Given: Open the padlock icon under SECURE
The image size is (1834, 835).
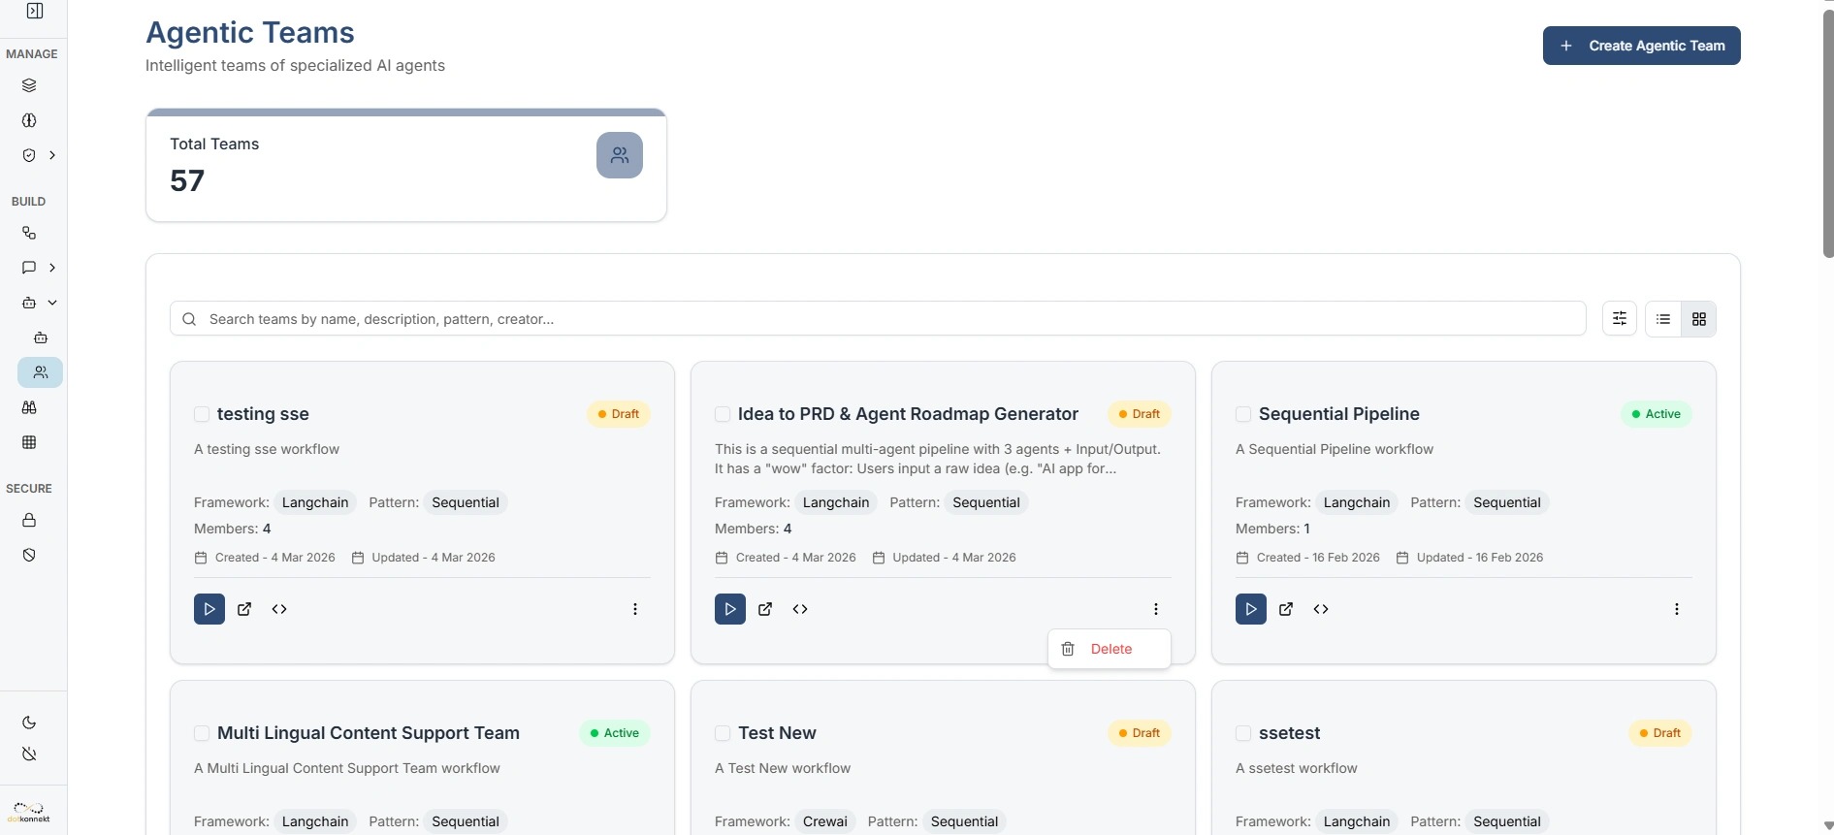Looking at the screenshot, I should tap(29, 520).
